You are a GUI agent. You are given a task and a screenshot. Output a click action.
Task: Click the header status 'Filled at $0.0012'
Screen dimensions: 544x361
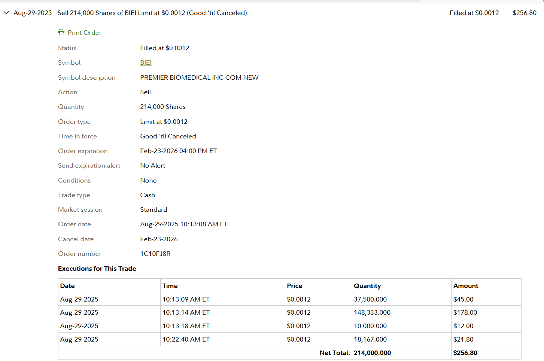pyautogui.click(x=474, y=13)
